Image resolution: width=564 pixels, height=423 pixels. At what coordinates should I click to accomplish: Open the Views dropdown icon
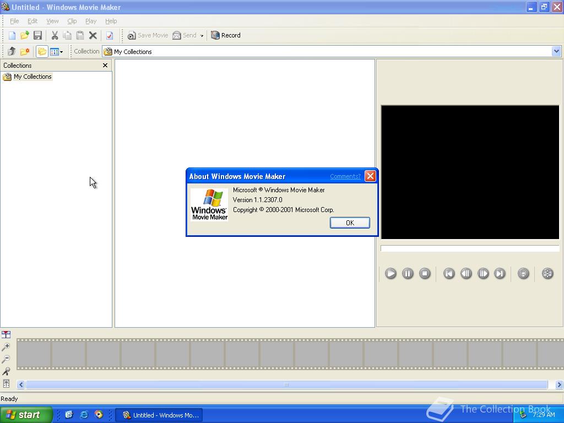(x=57, y=52)
